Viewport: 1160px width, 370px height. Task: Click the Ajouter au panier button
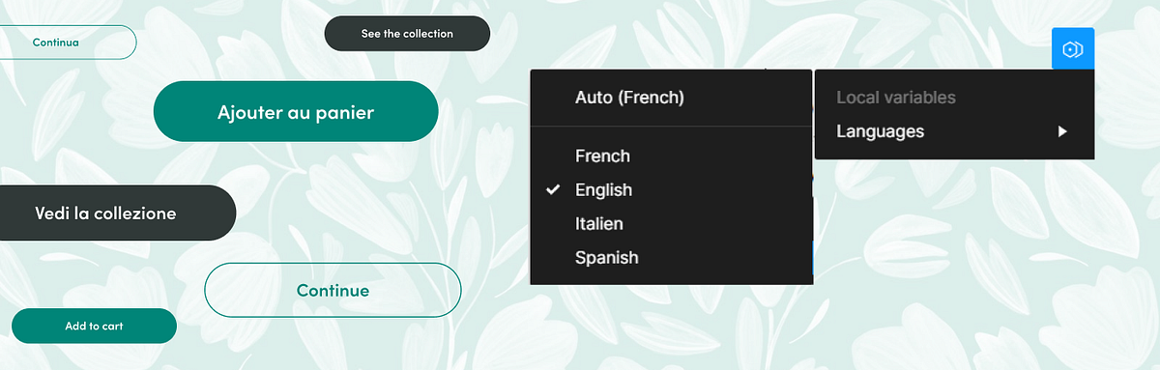point(296,112)
